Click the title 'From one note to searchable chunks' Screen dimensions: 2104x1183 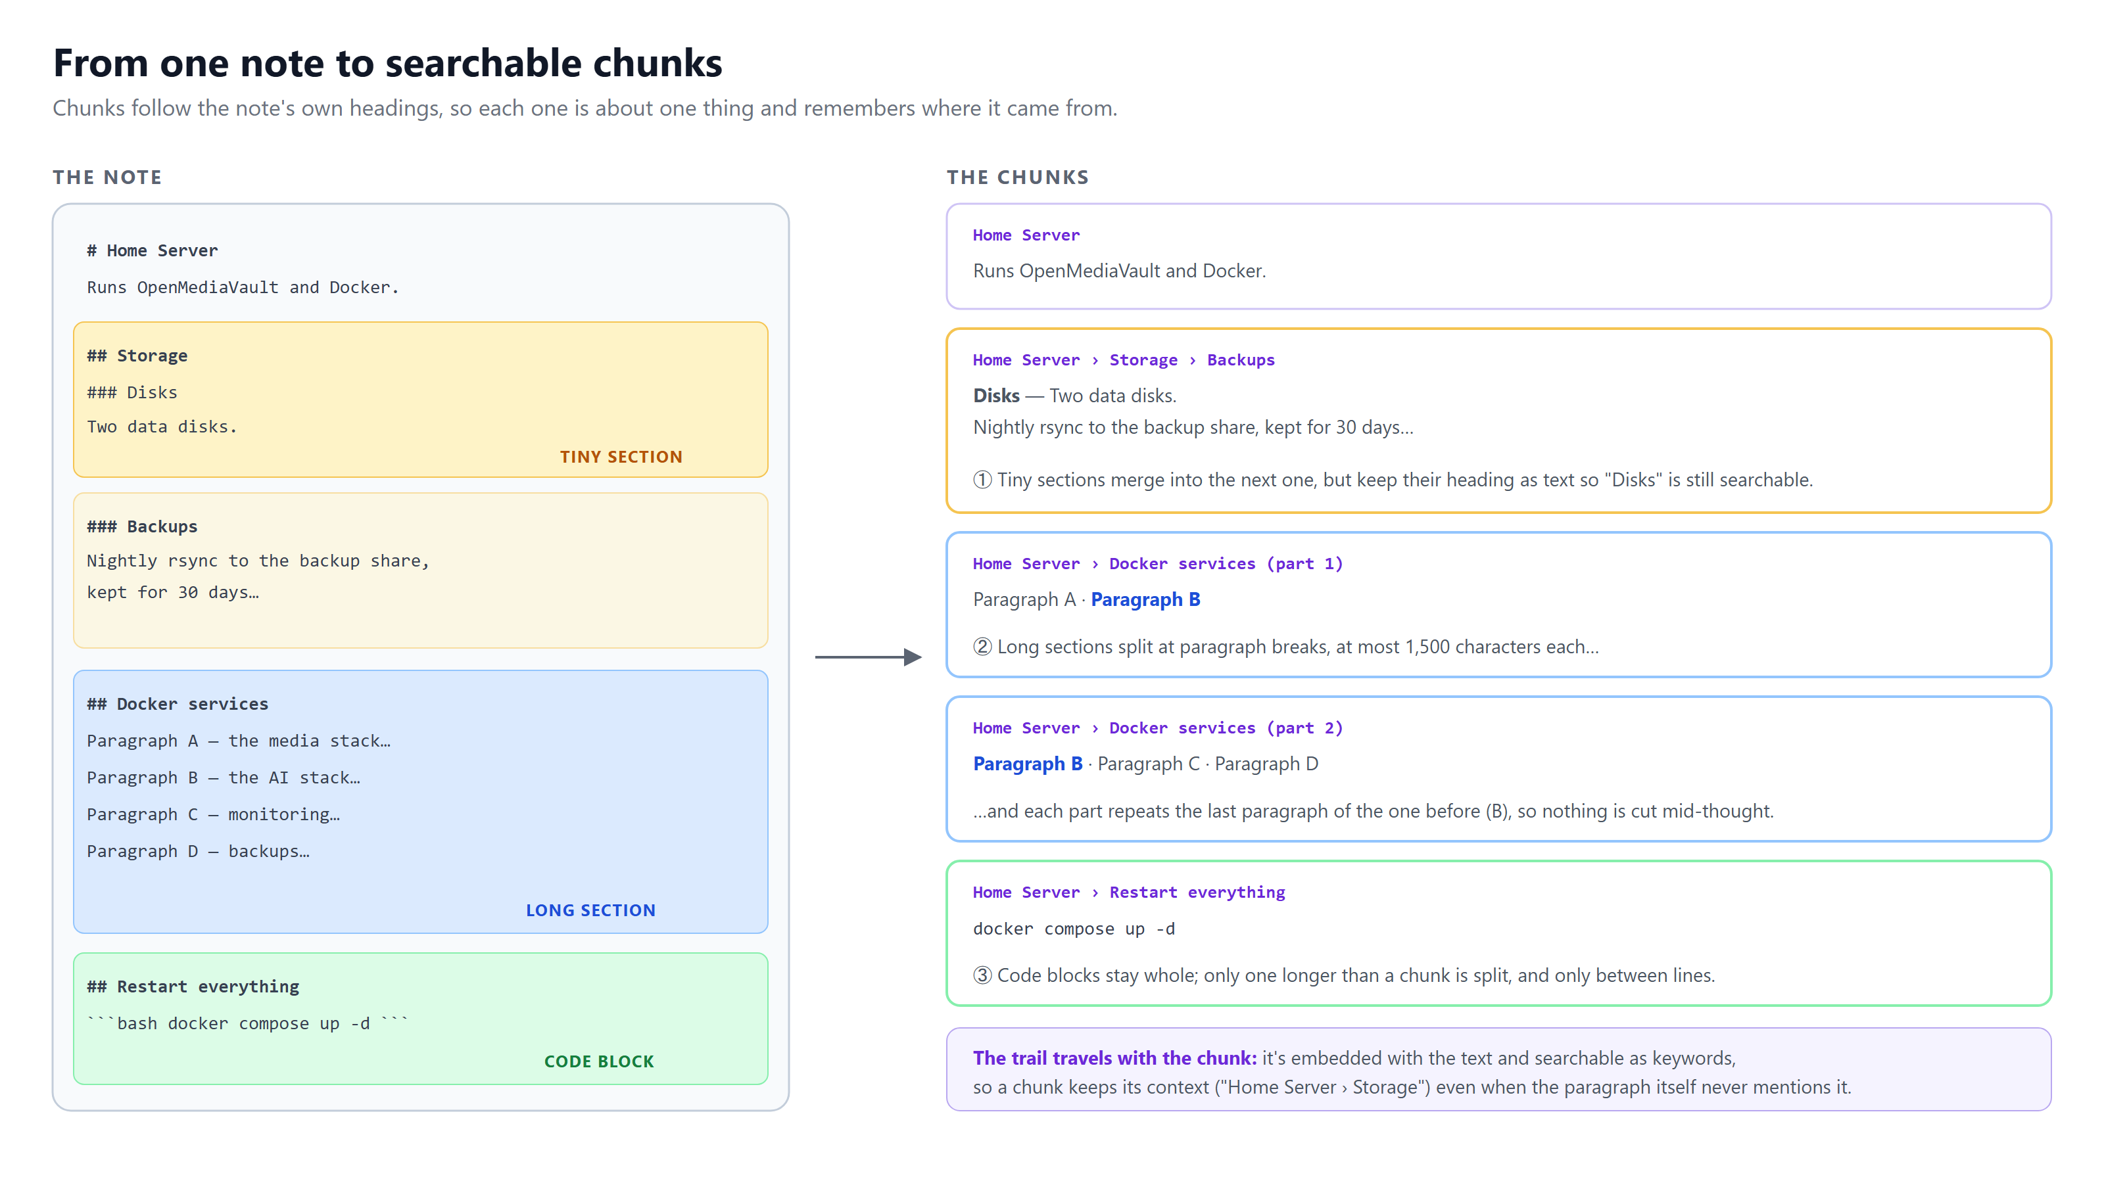coord(387,63)
